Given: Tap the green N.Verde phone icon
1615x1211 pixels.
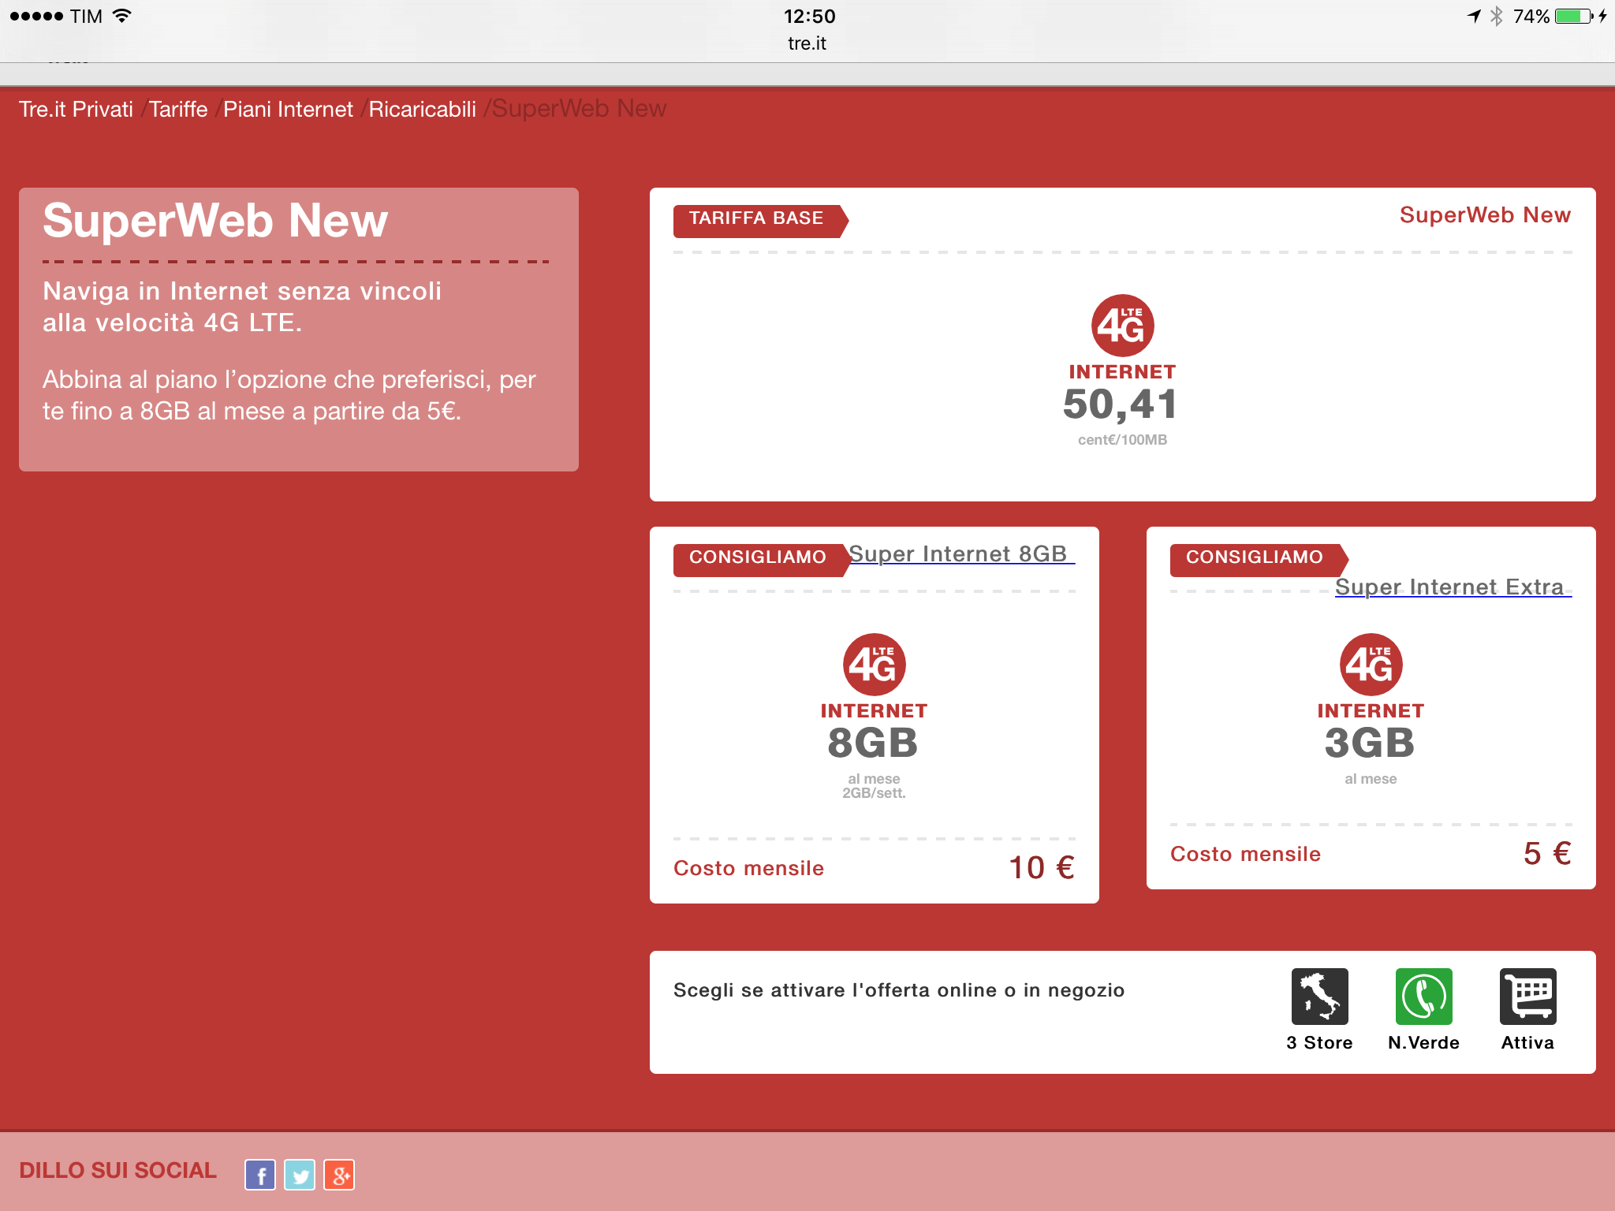Looking at the screenshot, I should [1423, 996].
